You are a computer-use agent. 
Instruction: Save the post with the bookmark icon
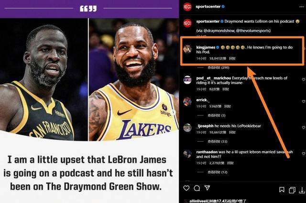pyautogui.click(x=282, y=190)
